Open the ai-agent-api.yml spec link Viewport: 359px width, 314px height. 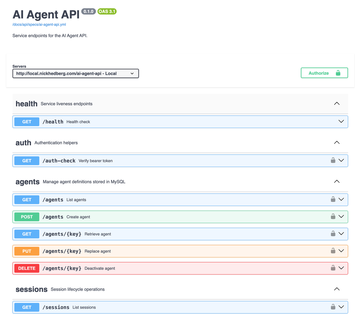[x=38, y=24]
